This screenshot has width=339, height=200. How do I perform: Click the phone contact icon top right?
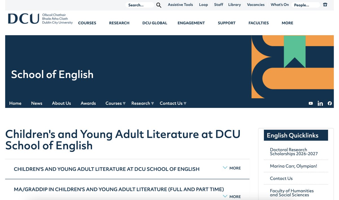click(325, 5)
